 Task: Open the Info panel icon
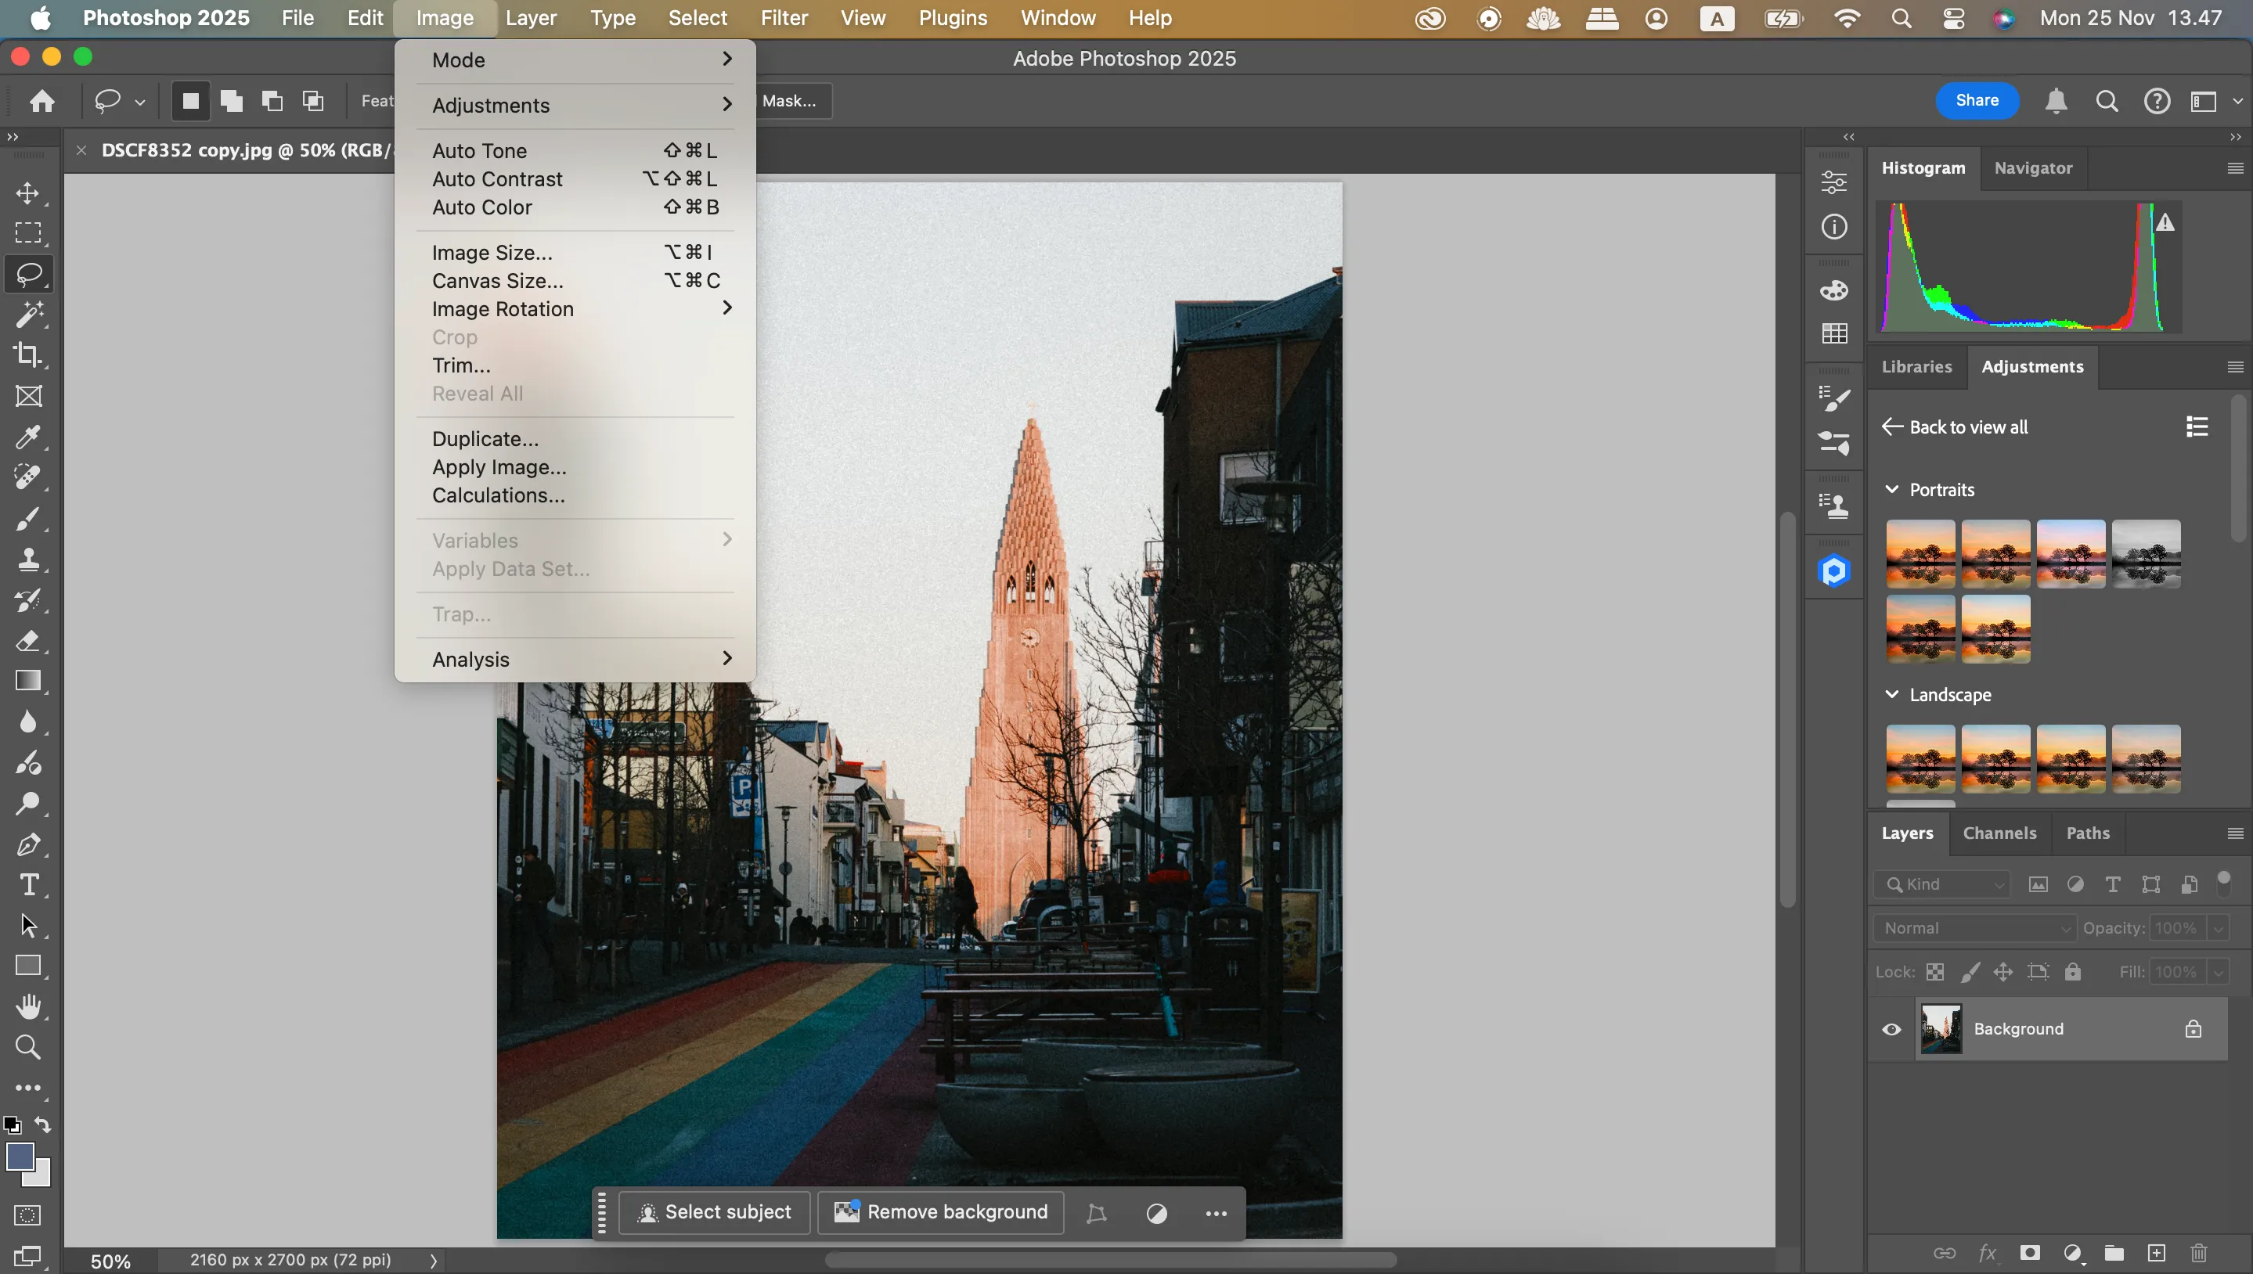point(1833,225)
